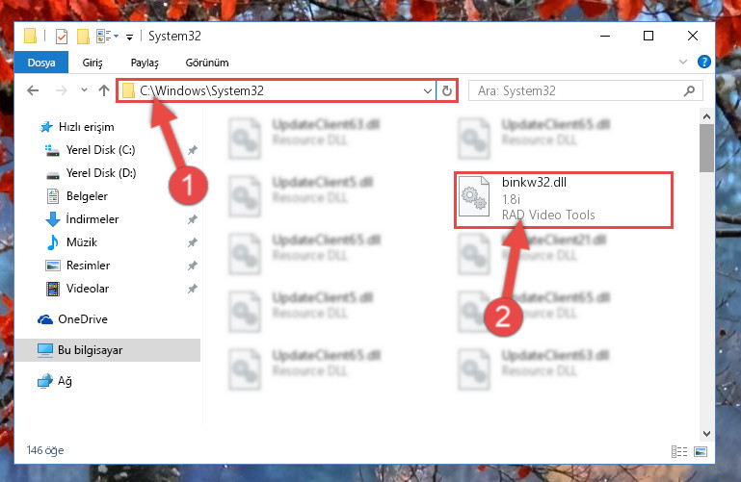Open Customize Quick Access Toolbar dropdown
This screenshot has width=741, height=482.
tap(129, 37)
